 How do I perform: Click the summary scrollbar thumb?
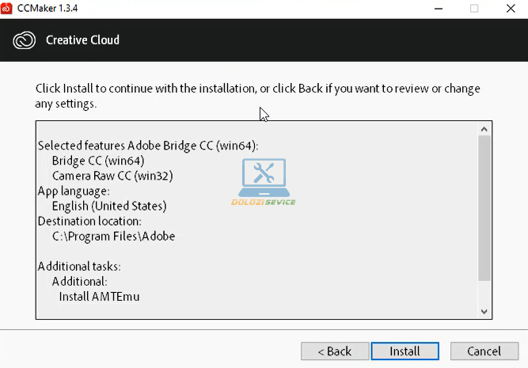pyautogui.click(x=484, y=207)
